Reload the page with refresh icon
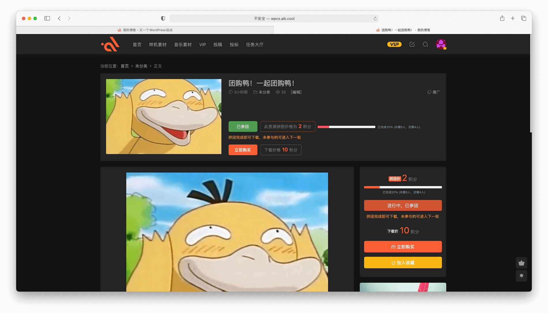The image size is (548, 313). (375, 18)
